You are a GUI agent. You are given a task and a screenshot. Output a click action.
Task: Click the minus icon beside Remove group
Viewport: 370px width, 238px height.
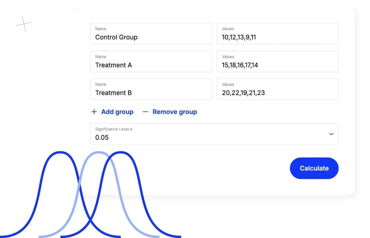145,112
